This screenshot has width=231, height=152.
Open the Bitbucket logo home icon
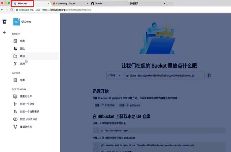tap(4, 22)
